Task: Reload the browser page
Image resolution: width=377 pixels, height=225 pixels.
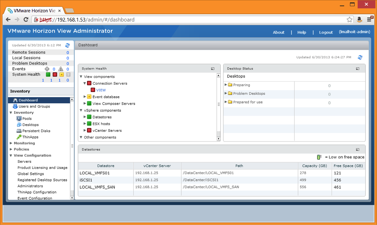Action: pyautogui.click(x=26, y=19)
